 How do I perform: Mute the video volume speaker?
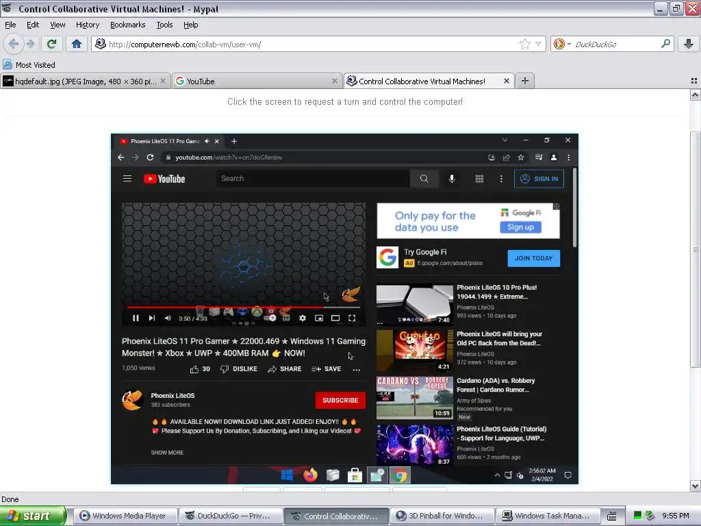[x=168, y=318]
